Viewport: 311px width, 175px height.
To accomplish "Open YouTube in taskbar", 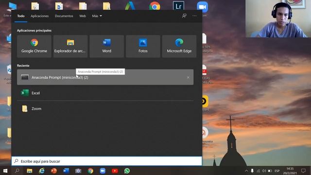I will tap(115, 171).
